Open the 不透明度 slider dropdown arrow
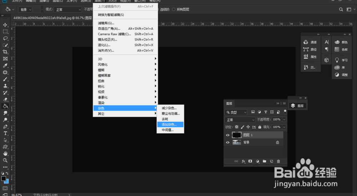Viewport: 357px width, 196px height. 284,120
